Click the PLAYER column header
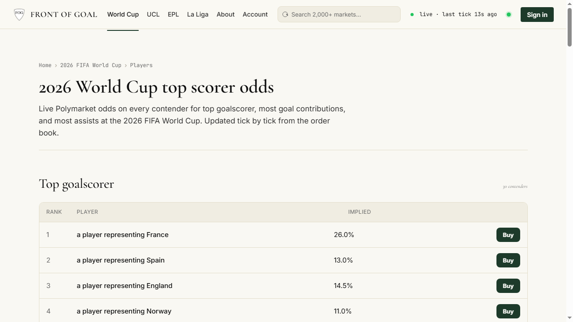 [x=87, y=212]
